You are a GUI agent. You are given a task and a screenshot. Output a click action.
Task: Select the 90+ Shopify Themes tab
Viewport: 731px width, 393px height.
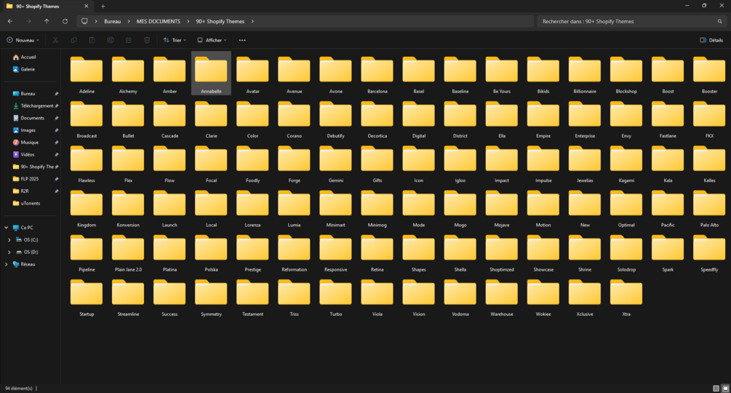[x=47, y=7]
